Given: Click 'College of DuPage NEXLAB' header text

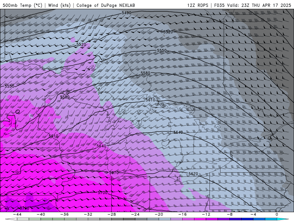Looking at the screenshot, I should pyautogui.click(x=106, y=5).
